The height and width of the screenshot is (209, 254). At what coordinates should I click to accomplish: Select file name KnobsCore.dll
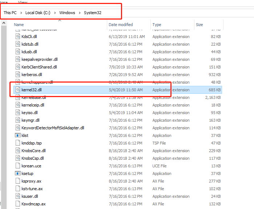(33, 151)
